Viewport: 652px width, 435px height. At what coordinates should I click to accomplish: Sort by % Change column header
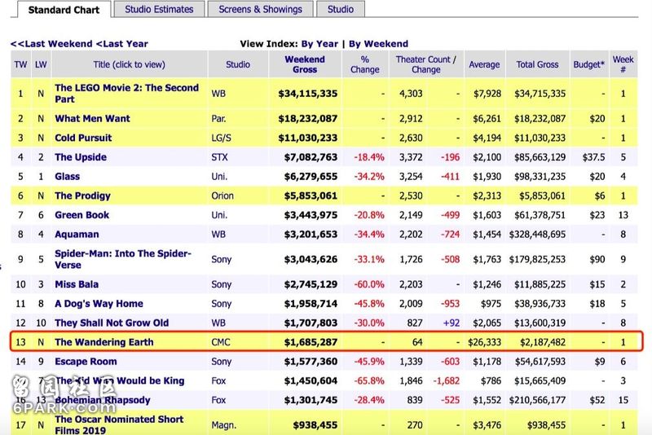[364, 64]
